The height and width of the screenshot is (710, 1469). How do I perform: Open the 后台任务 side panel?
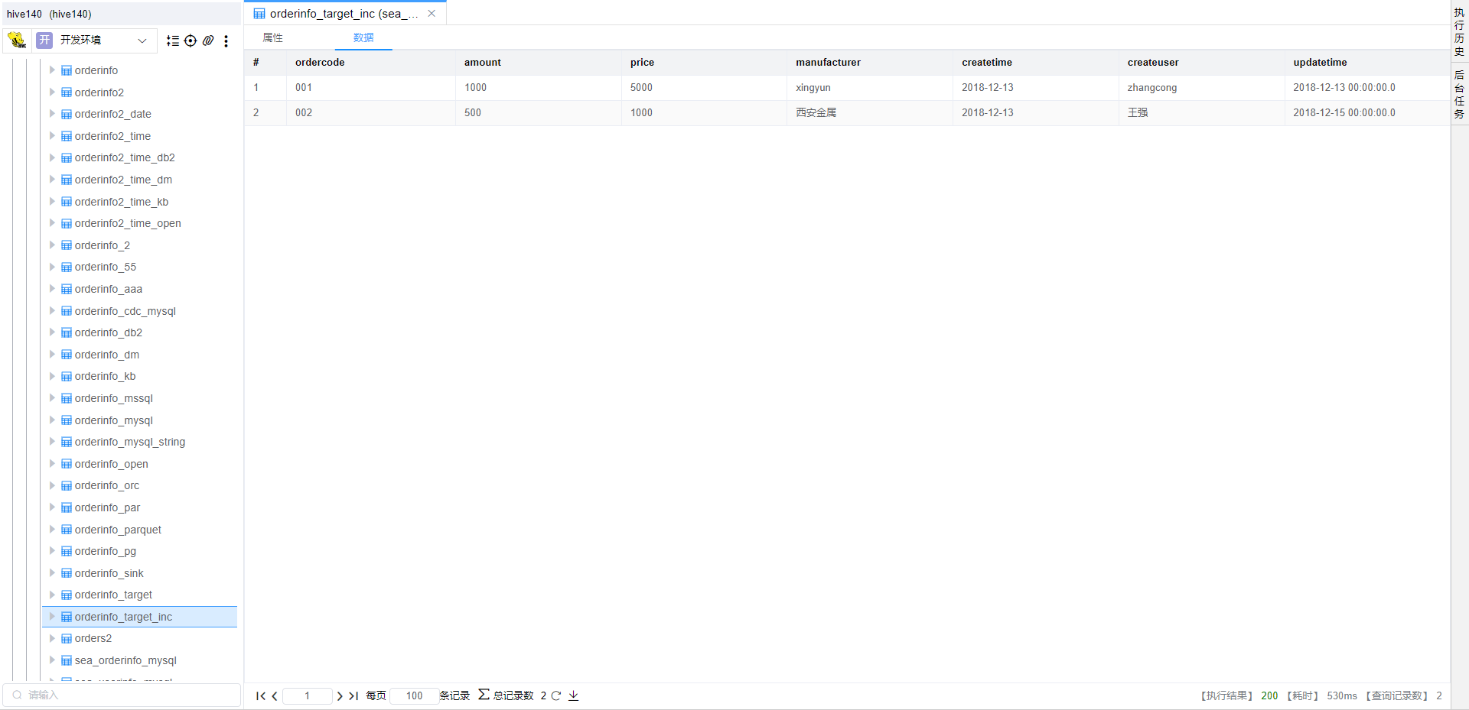point(1459,94)
